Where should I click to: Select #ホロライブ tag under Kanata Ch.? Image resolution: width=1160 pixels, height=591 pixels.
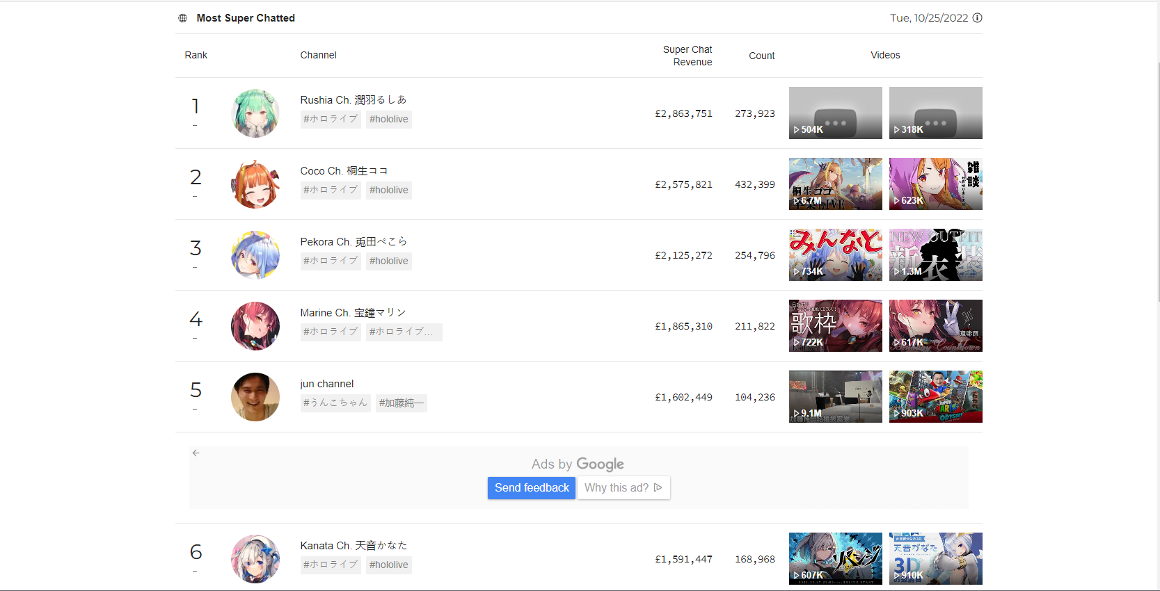pyautogui.click(x=331, y=565)
